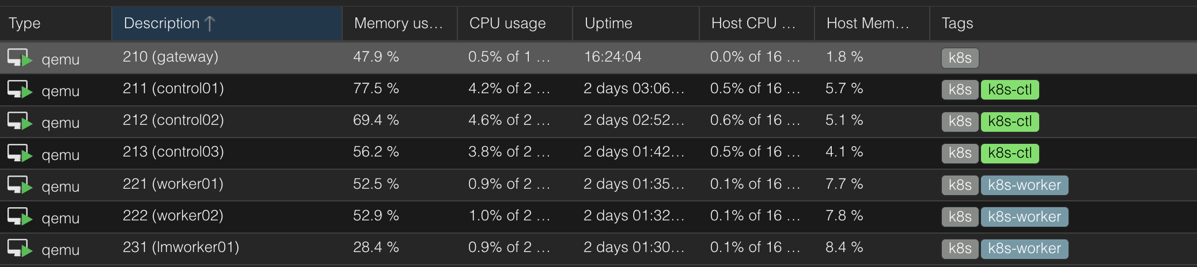This screenshot has width=1197, height=267.
Task: Click the k8s tag on gateway row
Action: click(x=960, y=58)
